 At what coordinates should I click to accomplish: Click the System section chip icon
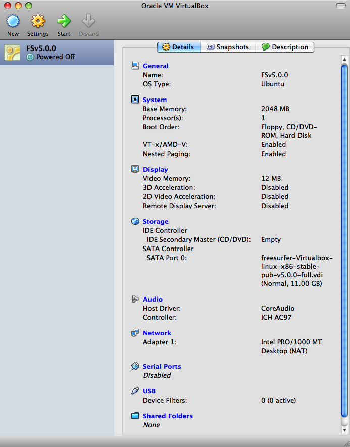click(135, 100)
